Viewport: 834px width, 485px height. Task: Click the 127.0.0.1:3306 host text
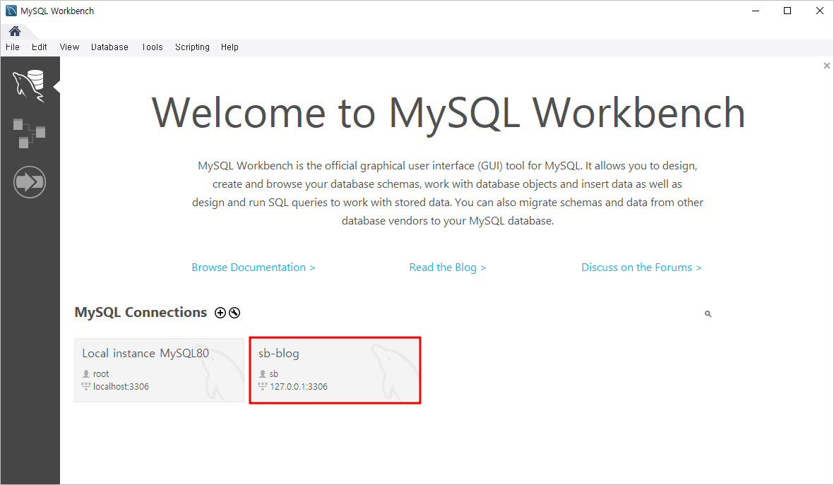coord(299,387)
